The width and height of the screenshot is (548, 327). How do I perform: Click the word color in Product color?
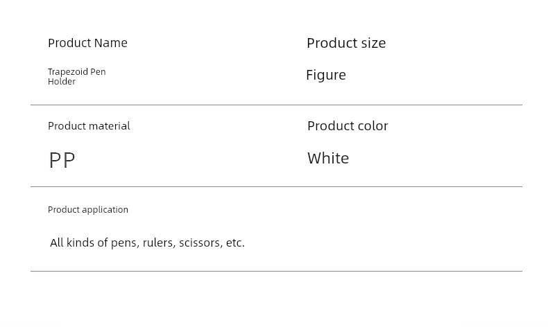pos(373,125)
